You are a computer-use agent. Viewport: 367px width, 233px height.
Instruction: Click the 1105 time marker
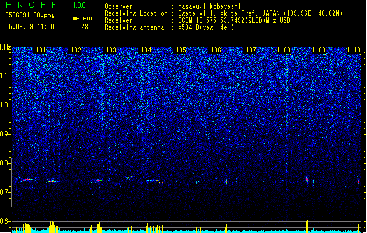[x=179, y=50]
